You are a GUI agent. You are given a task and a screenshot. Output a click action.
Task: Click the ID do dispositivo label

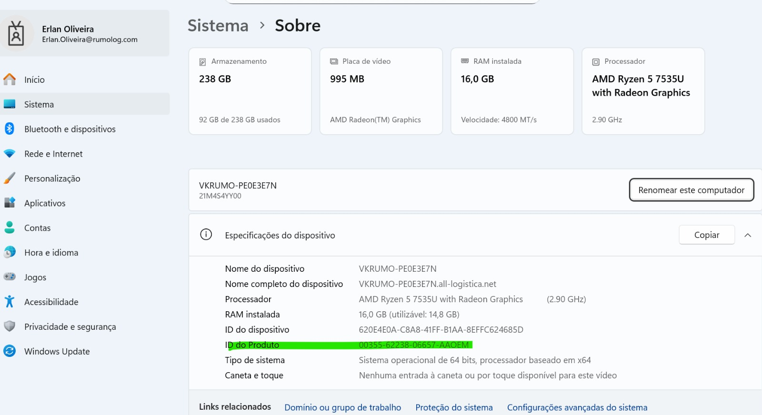(x=257, y=330)
